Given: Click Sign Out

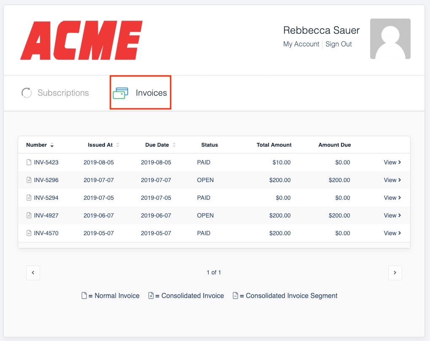Looking at the screenshot, I should pyautogui.click(x=339, y=44).
